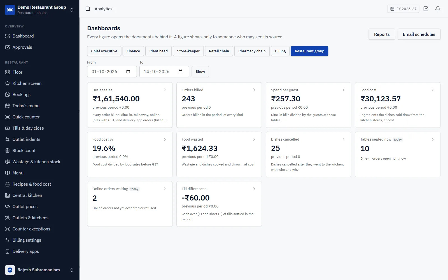Select the Restaurant group tab
The height and width of the screenshot is (280, 448).
[x=309, y=51]
